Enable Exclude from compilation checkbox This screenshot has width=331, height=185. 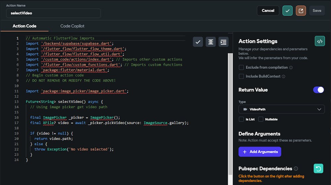pyautogui.click(x=241, y=68)
